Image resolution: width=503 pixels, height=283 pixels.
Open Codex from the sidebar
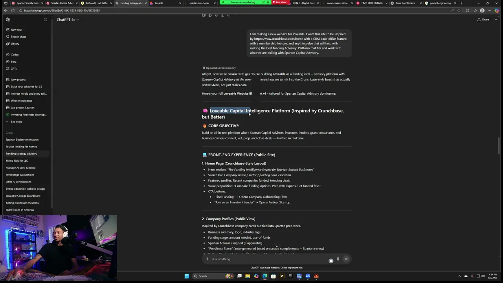click(12, 55)
